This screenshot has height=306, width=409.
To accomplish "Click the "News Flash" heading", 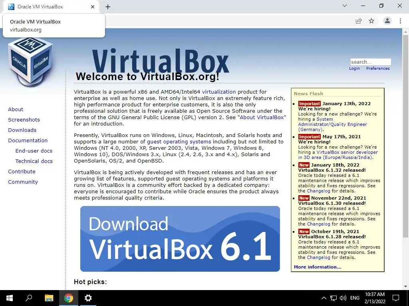I will [308, 94].
